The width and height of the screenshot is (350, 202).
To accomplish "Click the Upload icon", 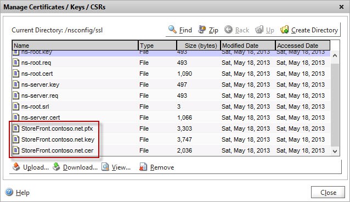I will click(16, 167).
